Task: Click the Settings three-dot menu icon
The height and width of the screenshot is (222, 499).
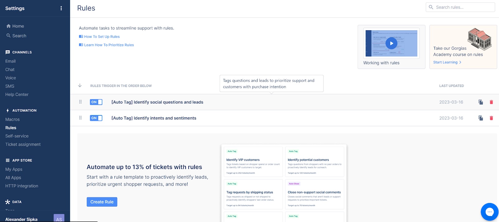Action: coord(61,8)
